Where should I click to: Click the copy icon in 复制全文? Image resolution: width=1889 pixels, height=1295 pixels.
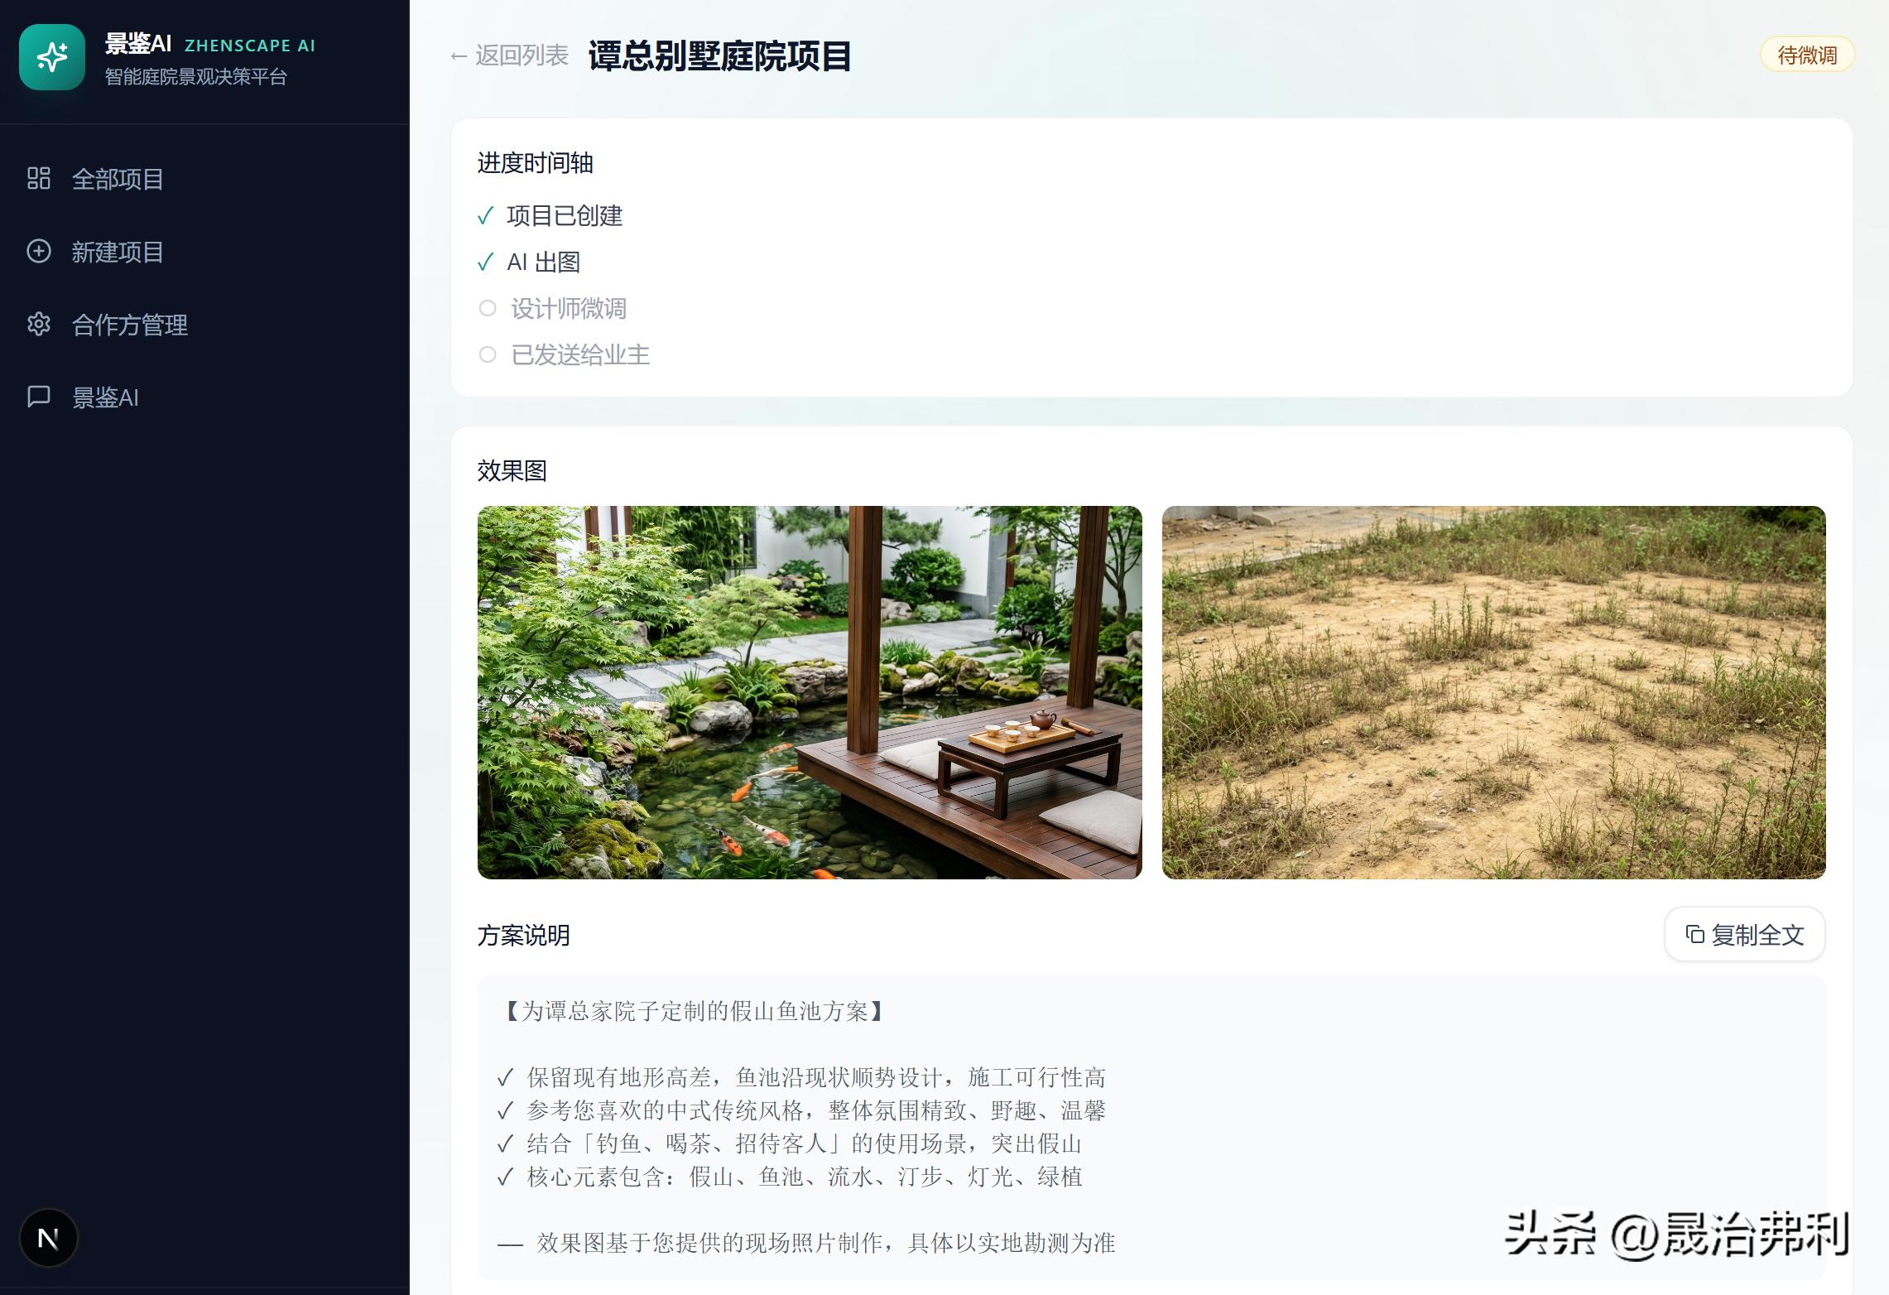coord(1694,934)
